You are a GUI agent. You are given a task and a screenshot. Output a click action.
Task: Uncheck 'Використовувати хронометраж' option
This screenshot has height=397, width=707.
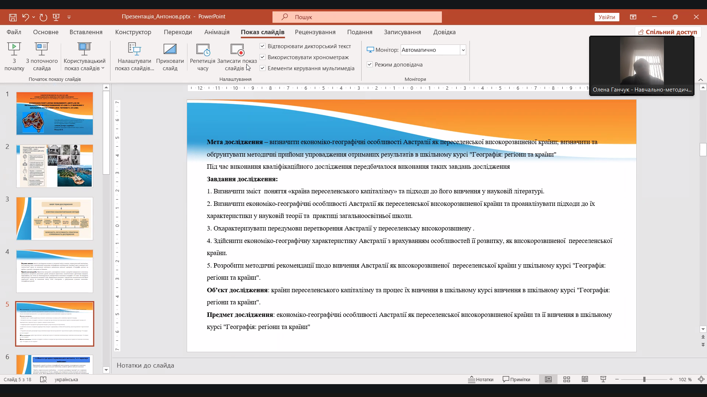pos(263,57)
